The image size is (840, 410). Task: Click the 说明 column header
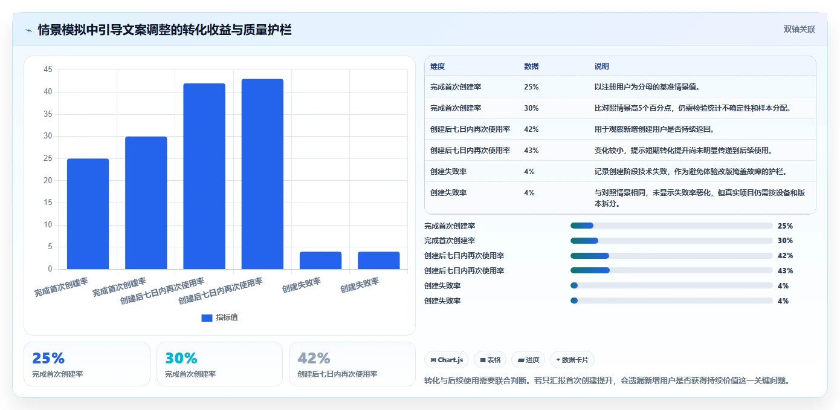pyautogui.click(x=602, y=67)
